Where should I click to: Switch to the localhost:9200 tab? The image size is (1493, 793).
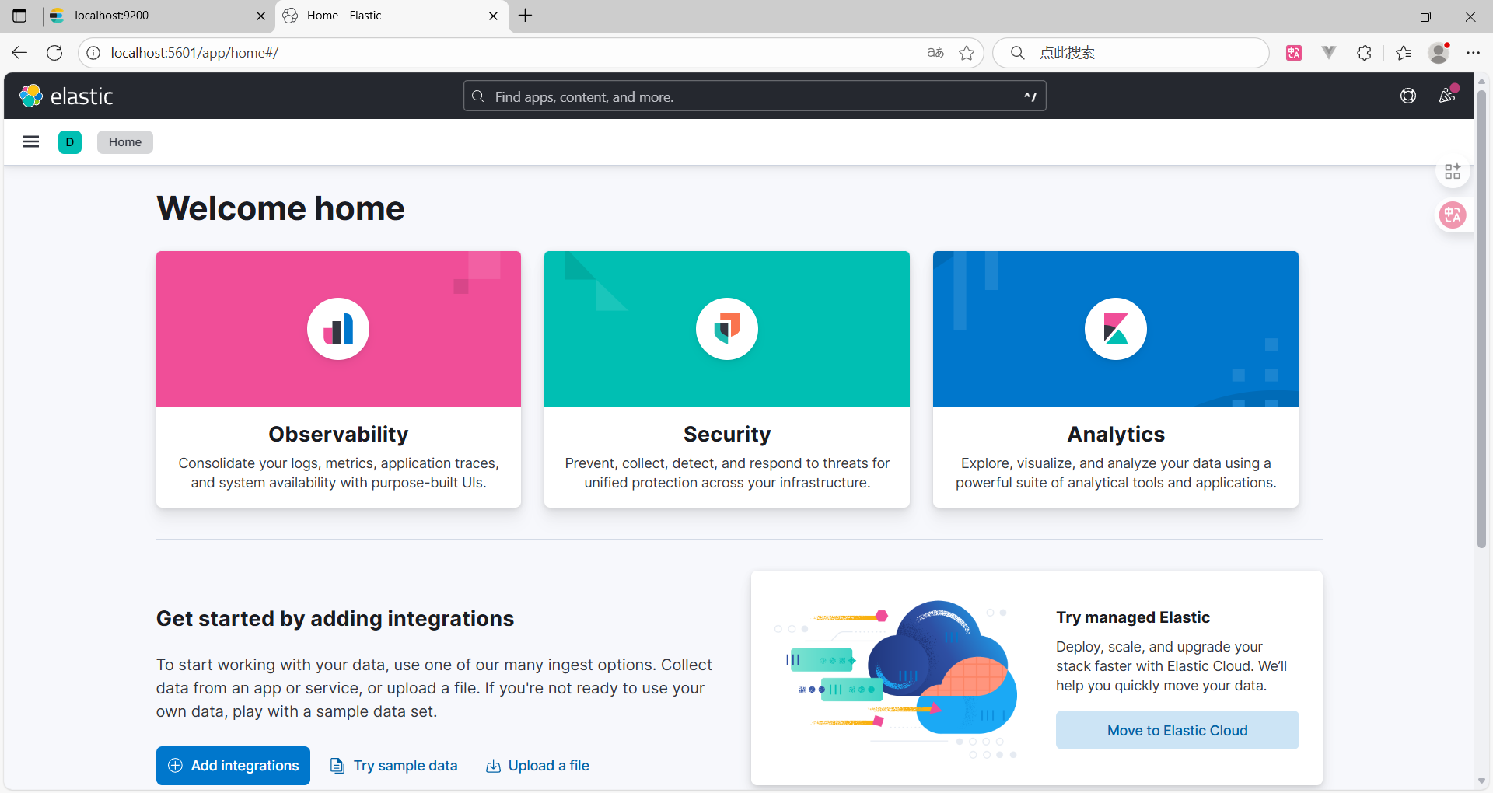158,16
